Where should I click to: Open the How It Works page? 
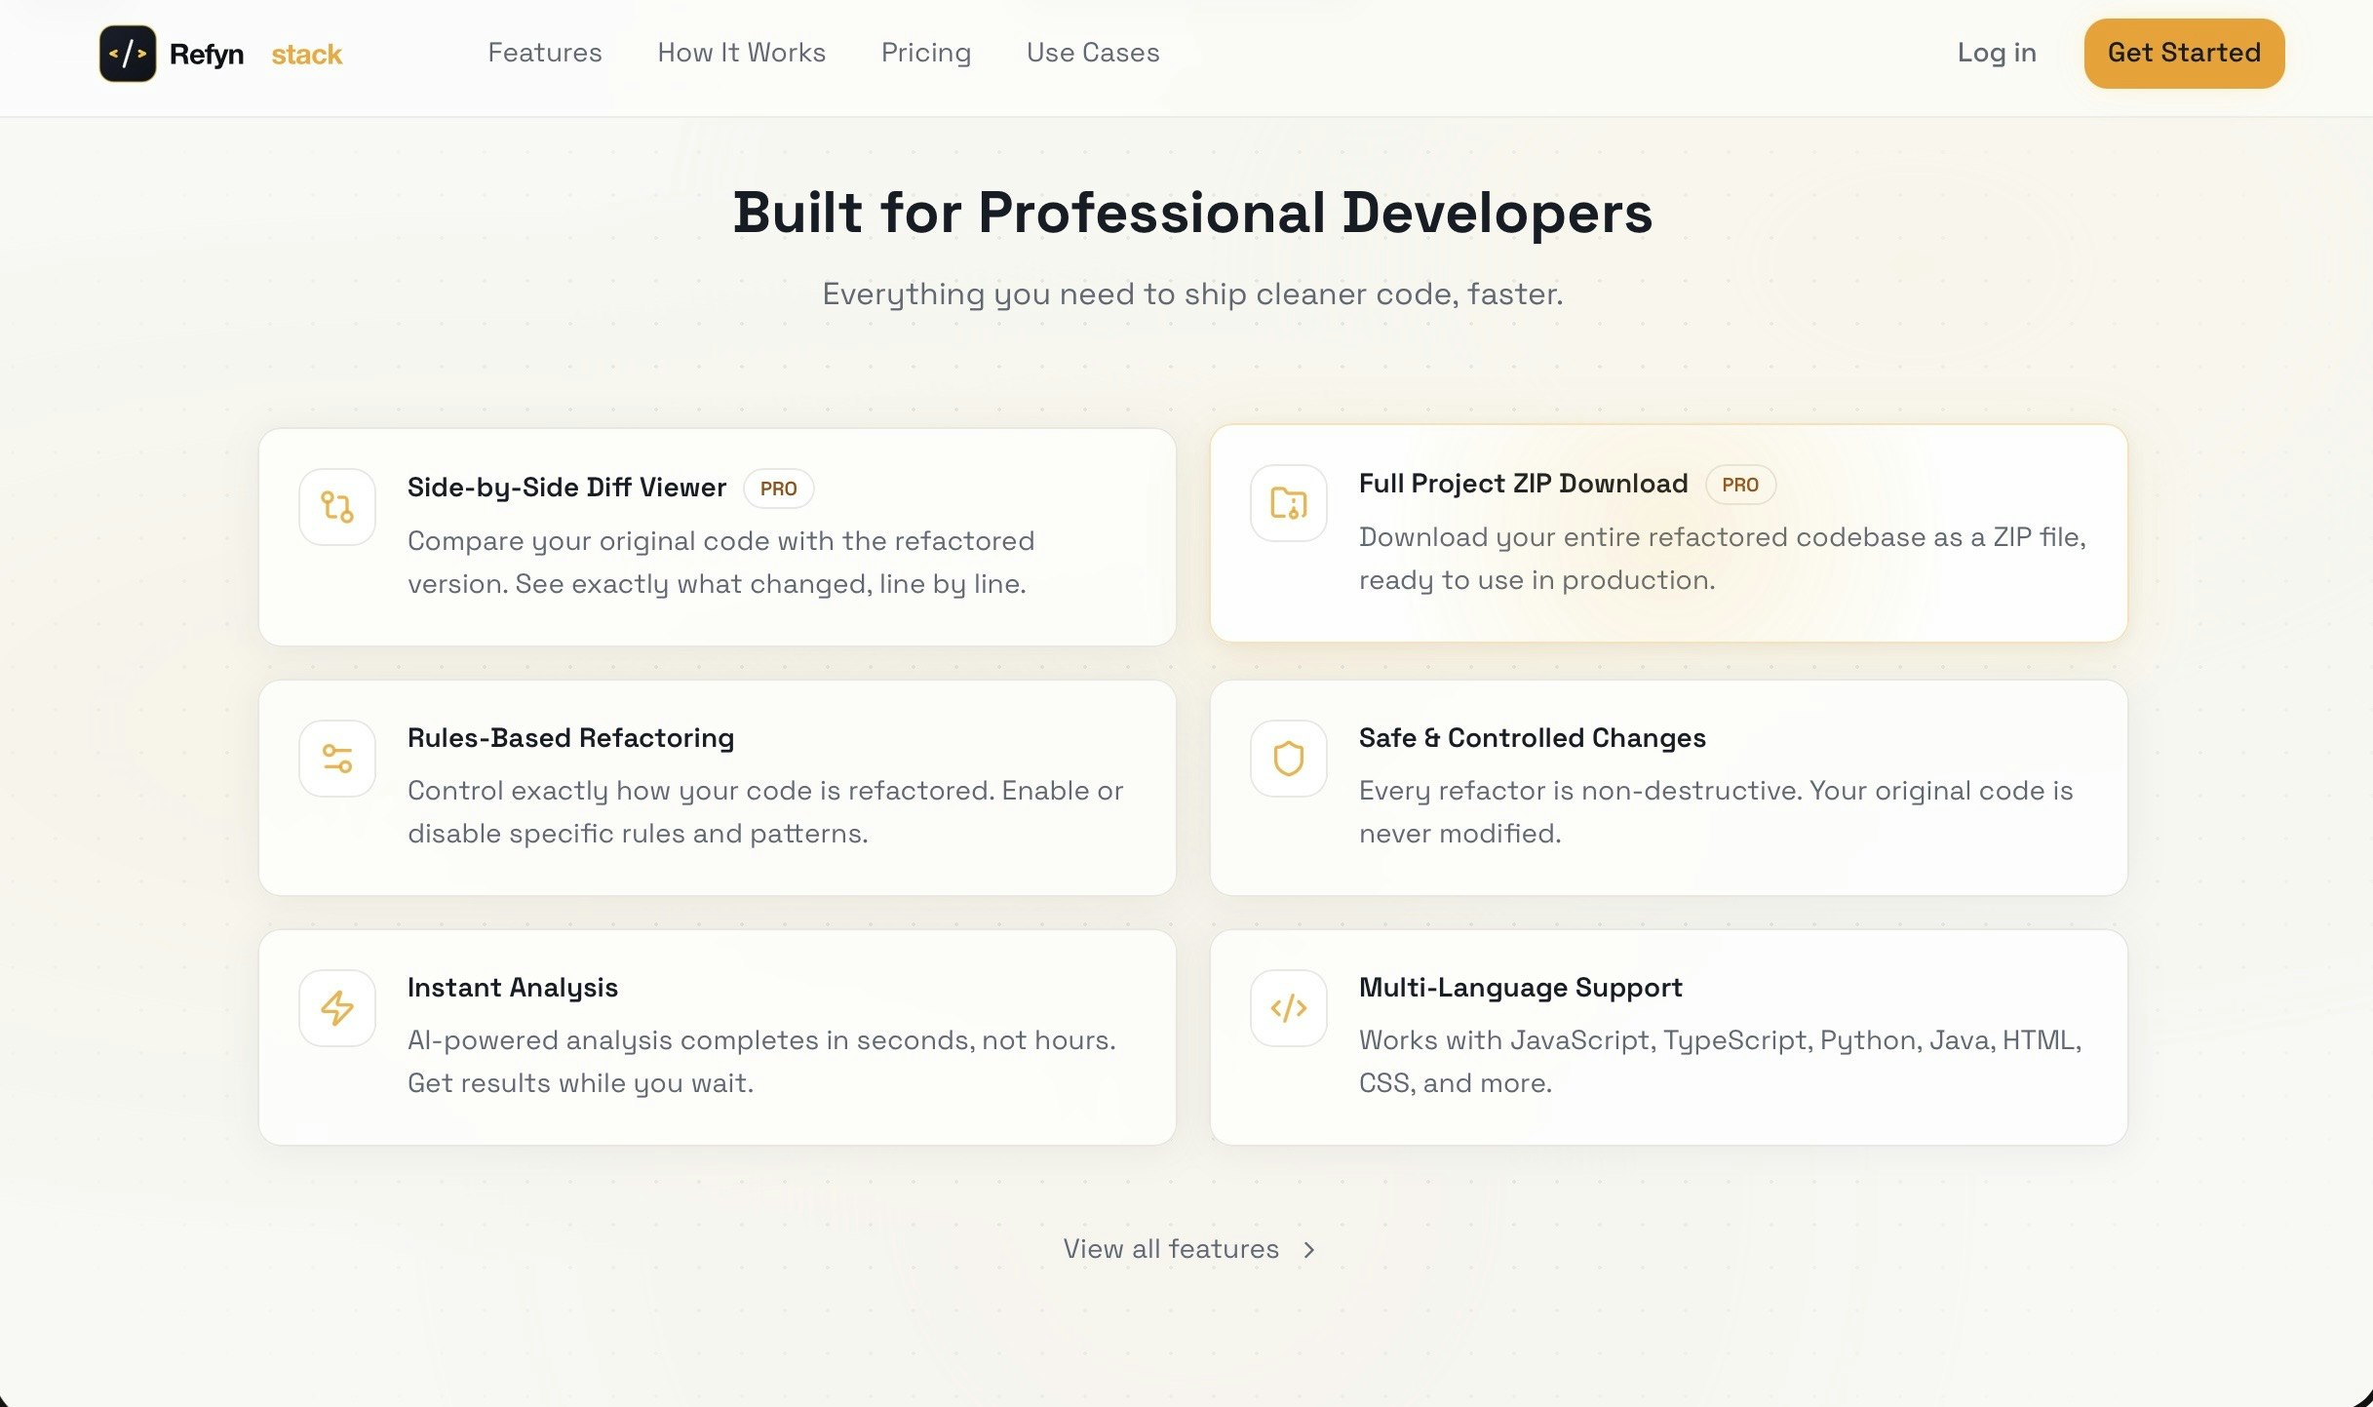tap(741, 53)
